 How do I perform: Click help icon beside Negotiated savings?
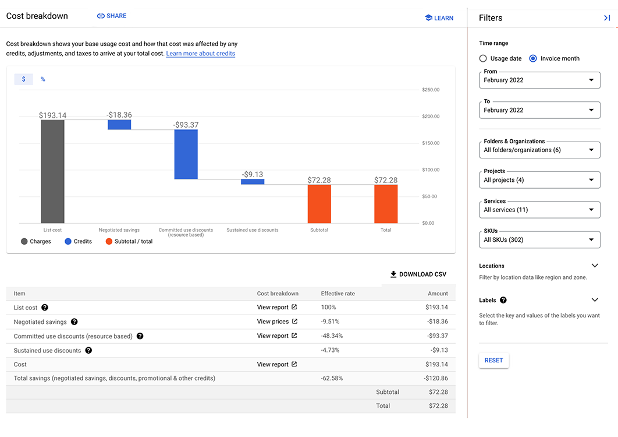point(74,322)
